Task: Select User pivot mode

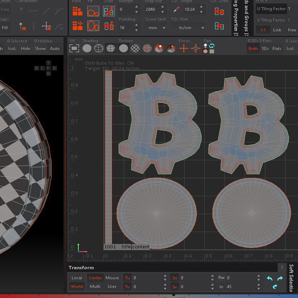Action: [x=112, y=286]
